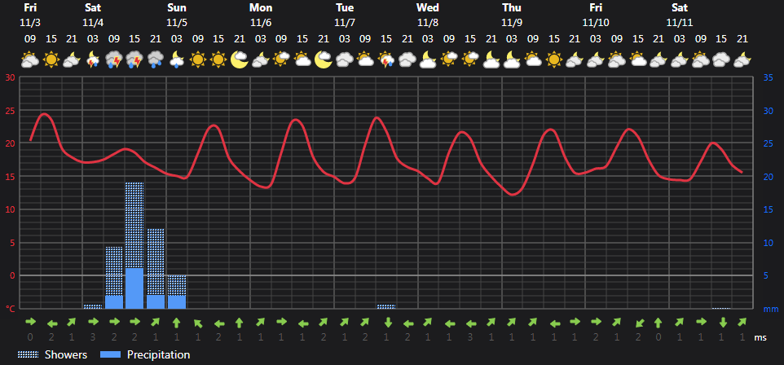The image size is (784, 365).
Task: Select the night rain icon at Sun 11/5 03:00
Action: pos(177,60)
